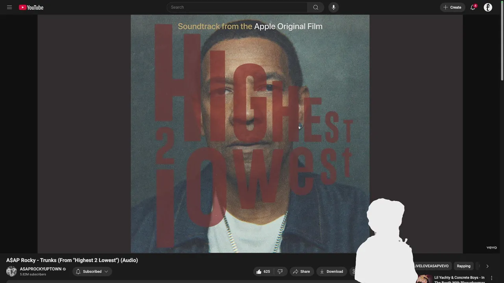Open the Create menu

[x=452, y=7]
